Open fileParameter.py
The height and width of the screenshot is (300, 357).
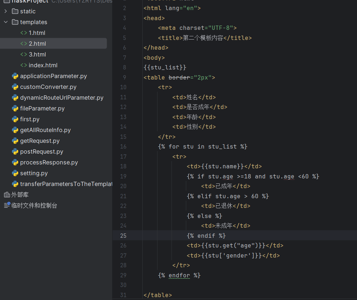(42, 108)
